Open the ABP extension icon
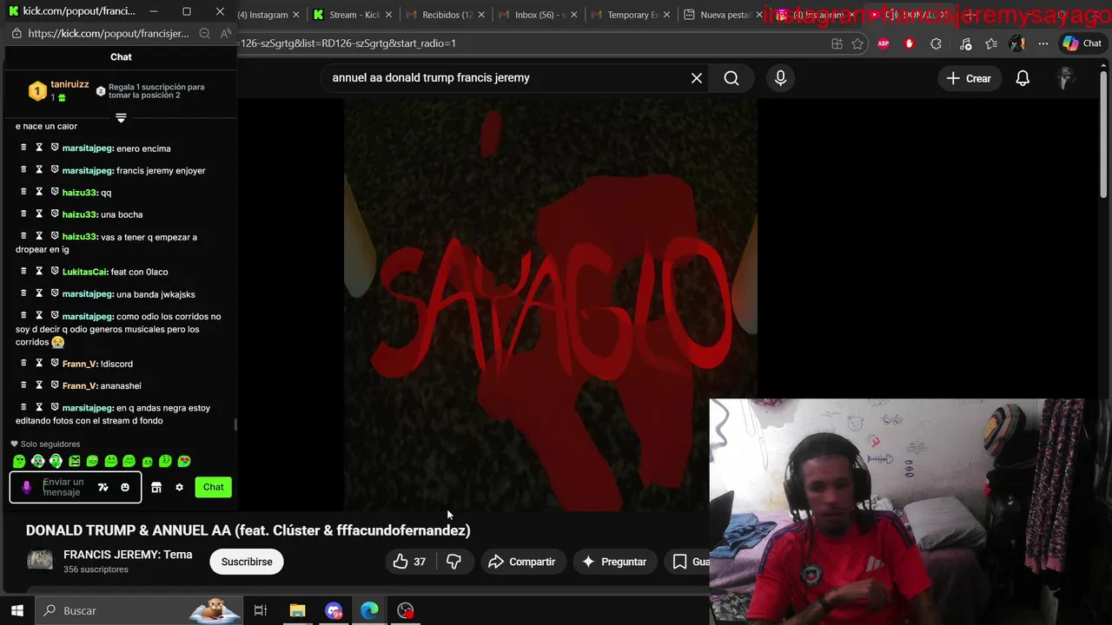This screenshot has height=625, width=1112. (x=884, y=43)
